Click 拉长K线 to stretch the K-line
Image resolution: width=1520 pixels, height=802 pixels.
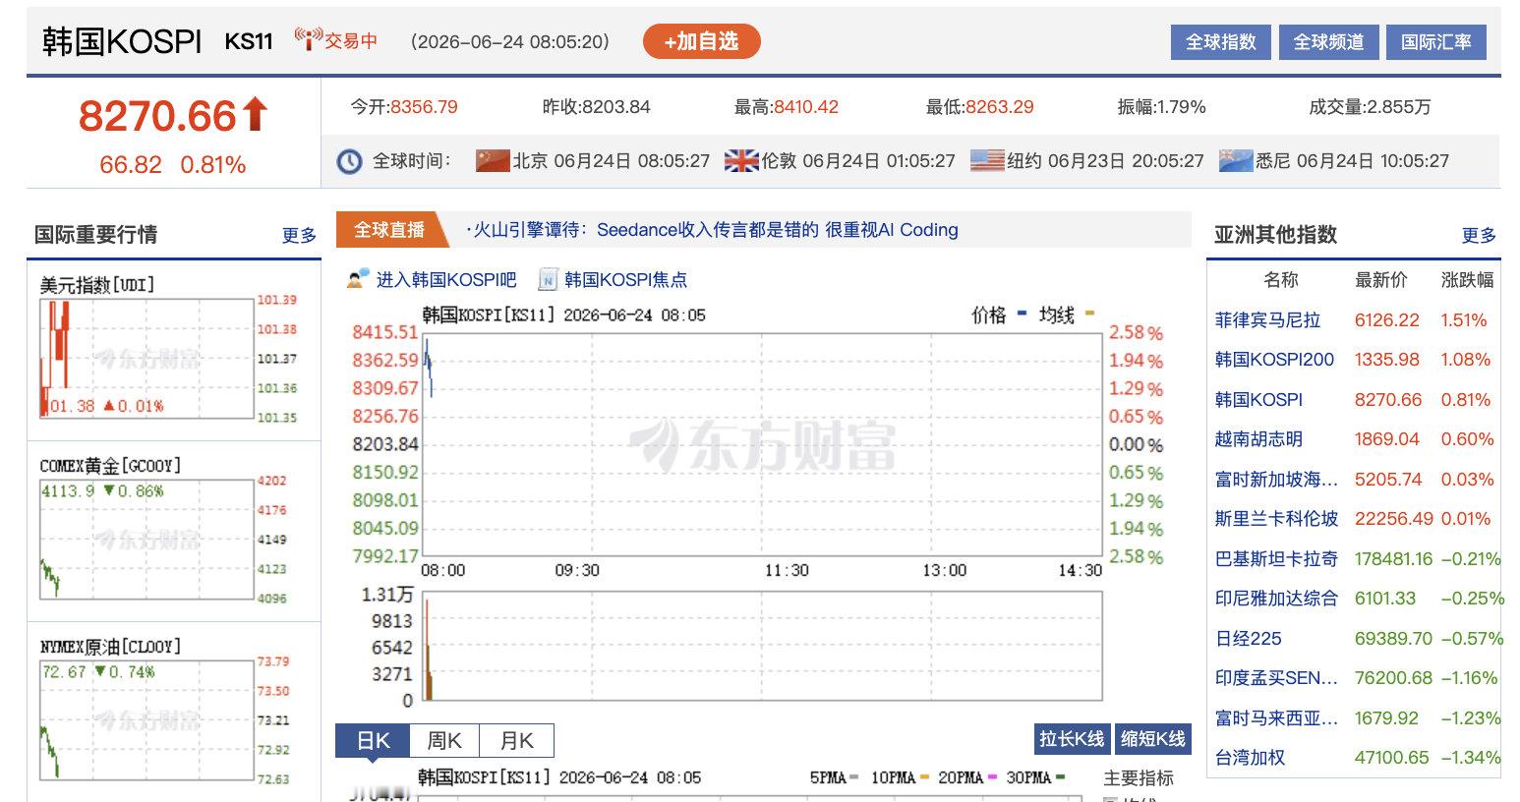point(1072,739)
